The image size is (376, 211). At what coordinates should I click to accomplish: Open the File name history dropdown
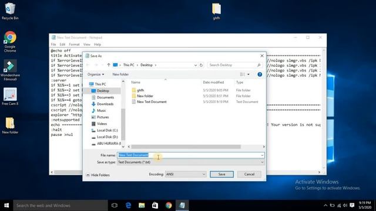click(262, 155)
